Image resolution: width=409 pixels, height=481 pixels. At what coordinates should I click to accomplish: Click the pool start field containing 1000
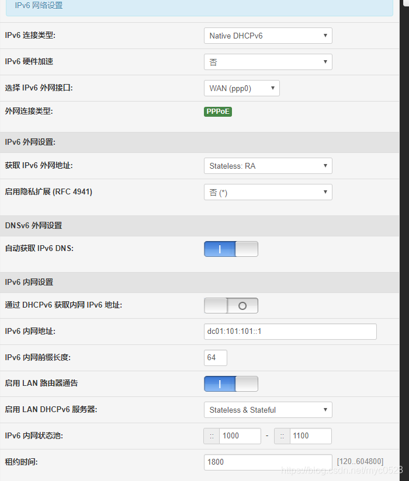point(240,436)
